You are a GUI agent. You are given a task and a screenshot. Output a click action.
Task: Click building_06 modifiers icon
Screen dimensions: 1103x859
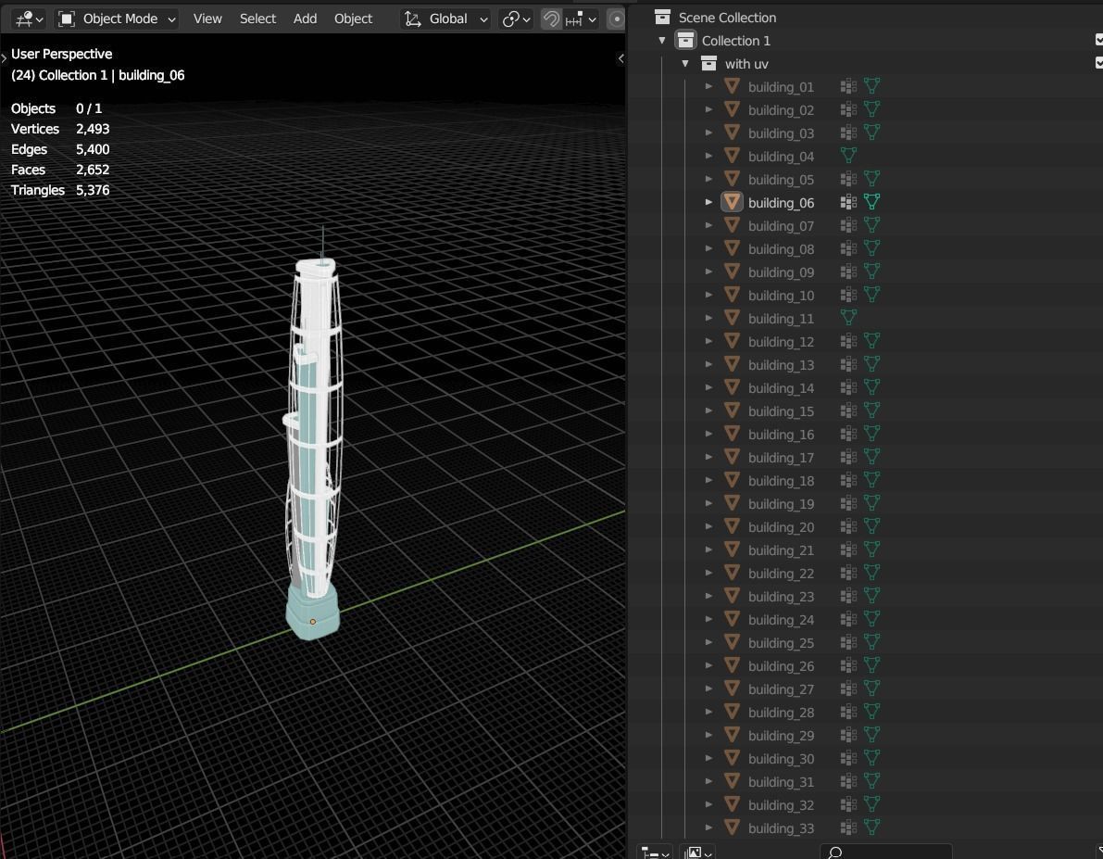coord(848,202)
